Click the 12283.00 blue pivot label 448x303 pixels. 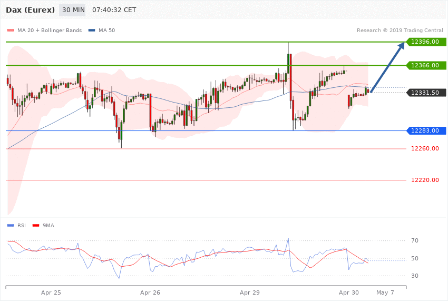(426, 131)
